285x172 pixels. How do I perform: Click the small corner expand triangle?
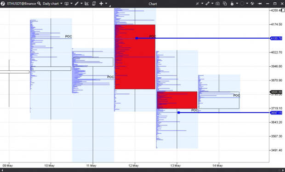click(x=110, y=6)
